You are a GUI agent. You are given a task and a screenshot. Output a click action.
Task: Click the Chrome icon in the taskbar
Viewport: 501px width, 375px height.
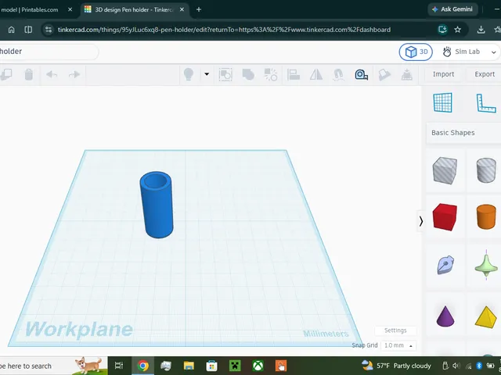(142, 366)
